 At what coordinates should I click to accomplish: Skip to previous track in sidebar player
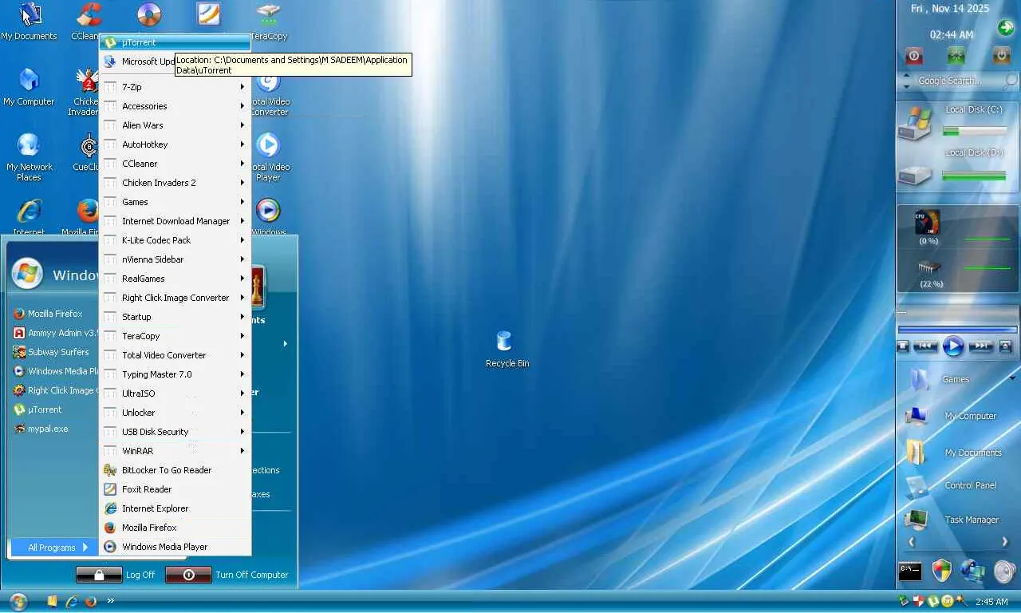click(924, 346)
